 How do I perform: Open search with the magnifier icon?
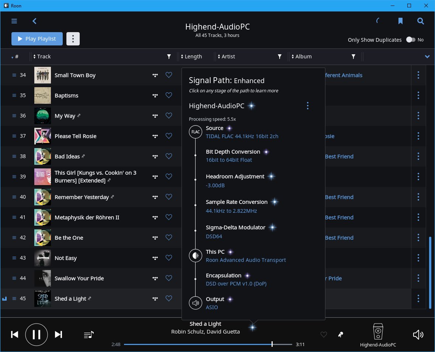tap(421, 21)
